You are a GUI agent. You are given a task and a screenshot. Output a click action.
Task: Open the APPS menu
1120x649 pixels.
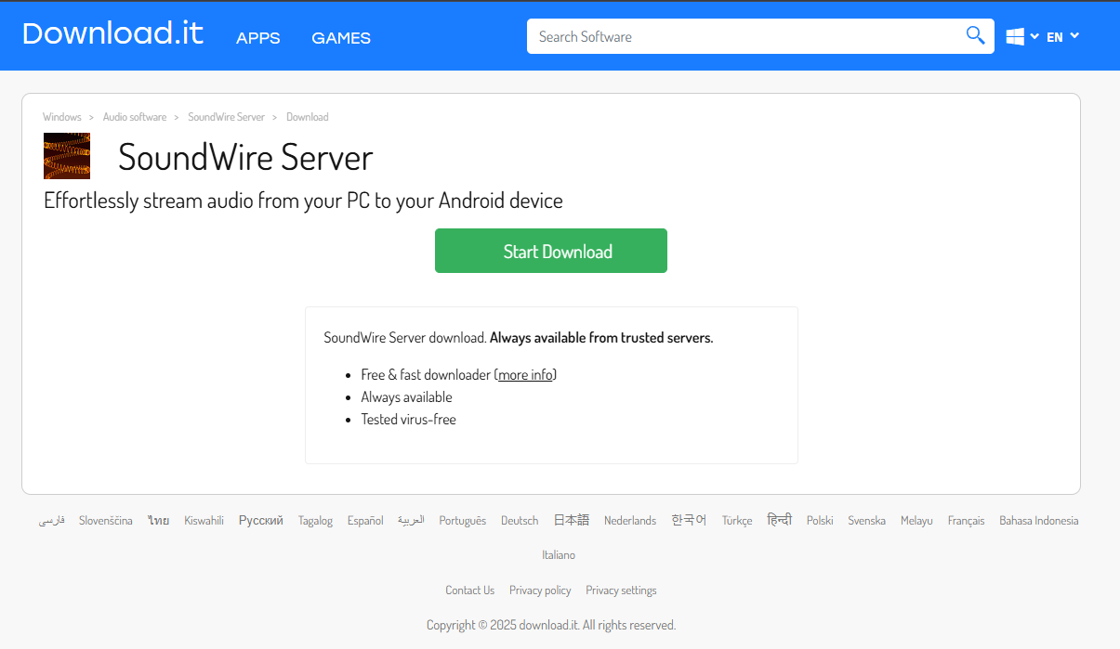(258, 38)
